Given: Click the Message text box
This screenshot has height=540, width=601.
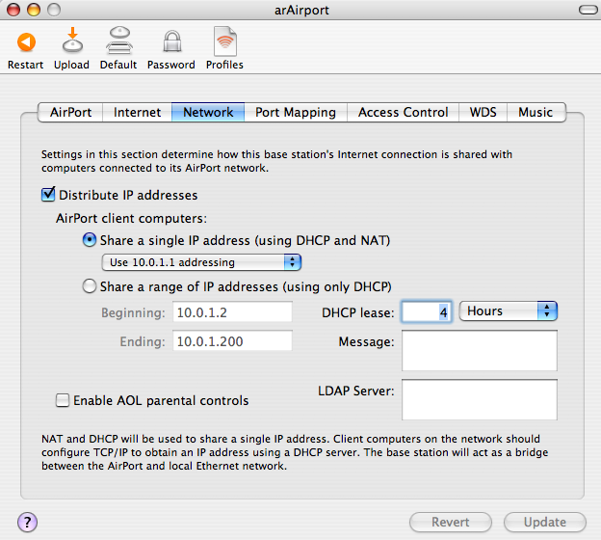Looking at the screenshot, I should click(x=480, y=351).
